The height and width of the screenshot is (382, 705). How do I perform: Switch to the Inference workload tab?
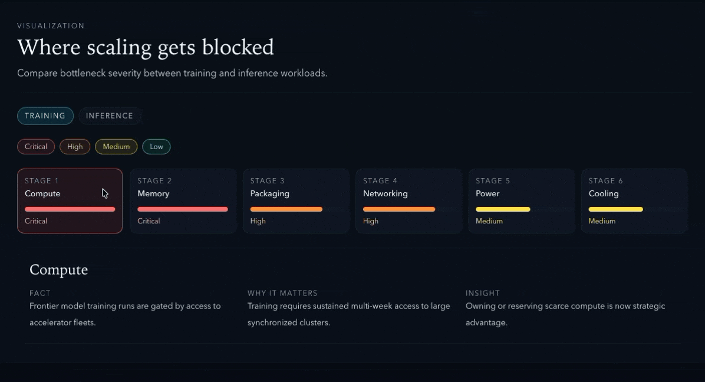[x=110, y=116]
